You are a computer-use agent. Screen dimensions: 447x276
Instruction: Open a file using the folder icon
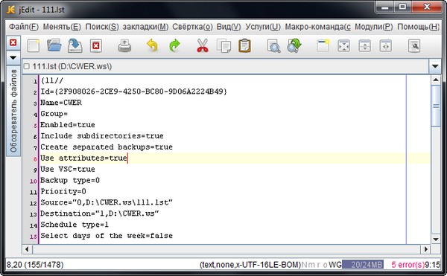54,46
